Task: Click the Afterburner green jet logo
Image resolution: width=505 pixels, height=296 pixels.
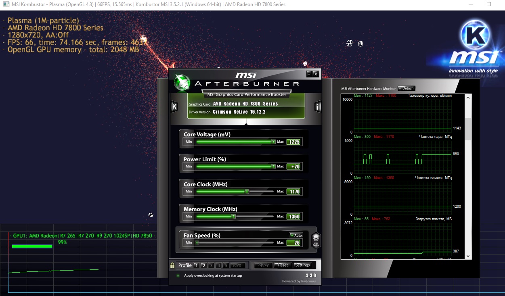Action: (x=182, y=83)
